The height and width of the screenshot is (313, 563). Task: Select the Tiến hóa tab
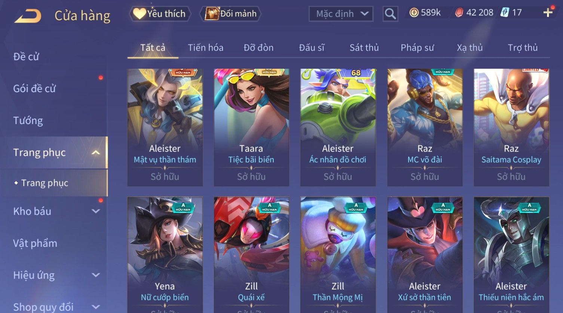tap(205, 48)
